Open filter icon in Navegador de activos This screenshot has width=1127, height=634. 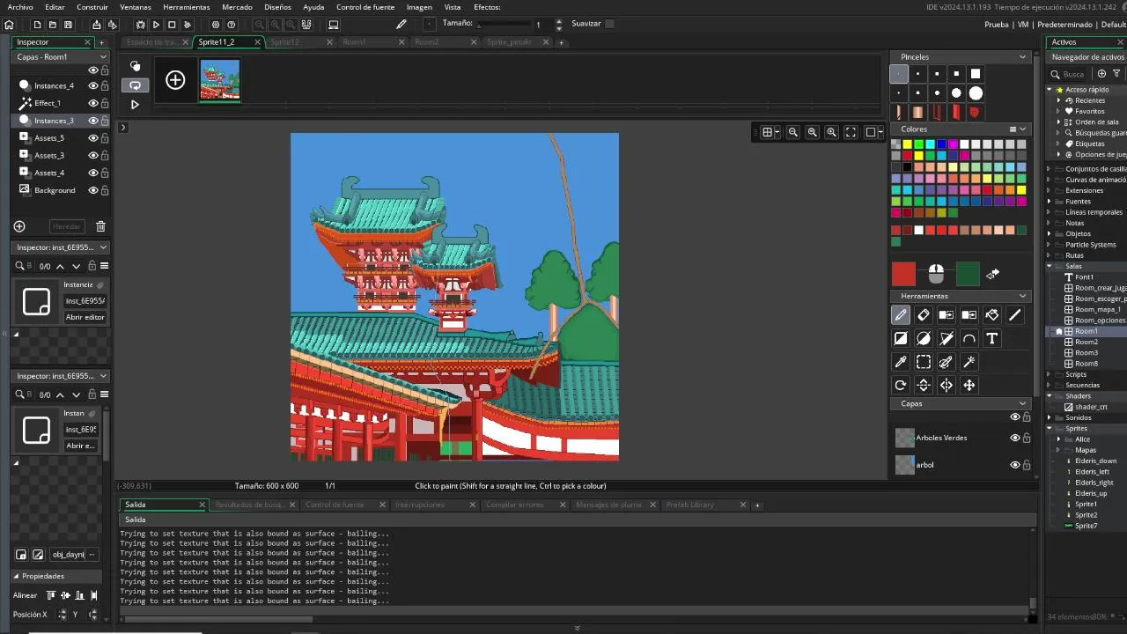[x=1116, y=74]
